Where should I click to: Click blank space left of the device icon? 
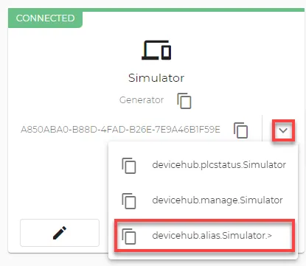(x=74, y=50)
